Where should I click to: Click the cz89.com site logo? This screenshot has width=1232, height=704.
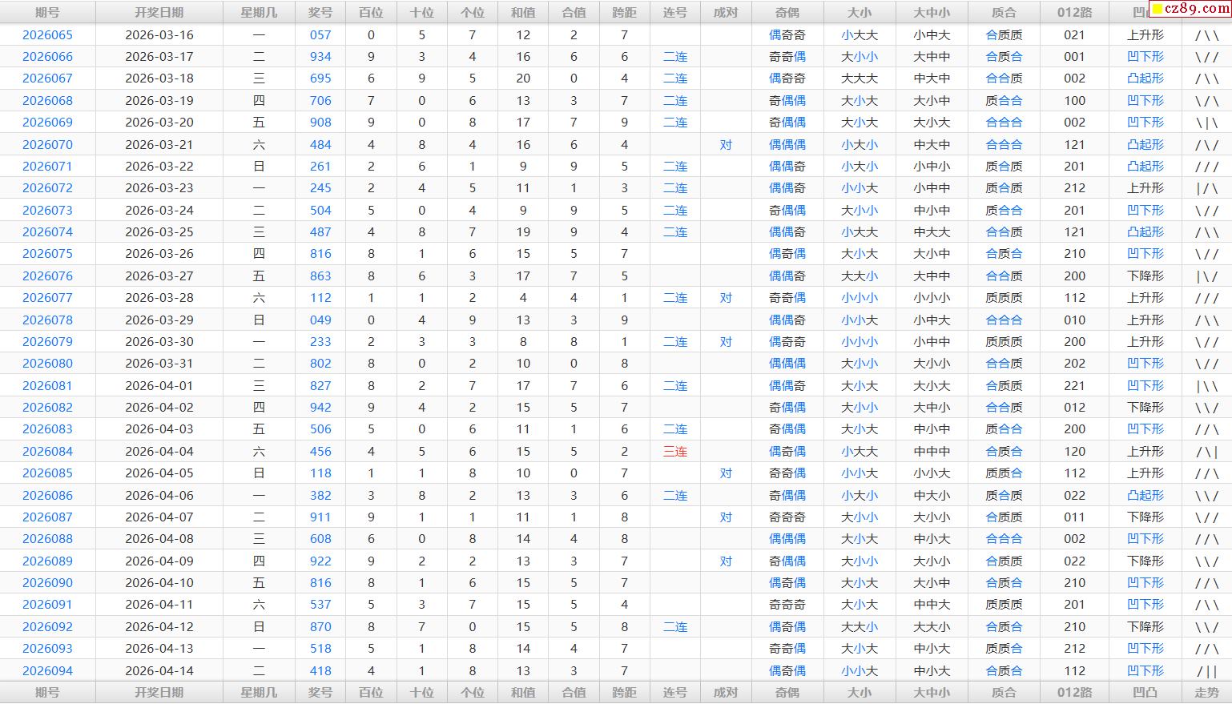pyautogui.click(x=1190, y=9)
